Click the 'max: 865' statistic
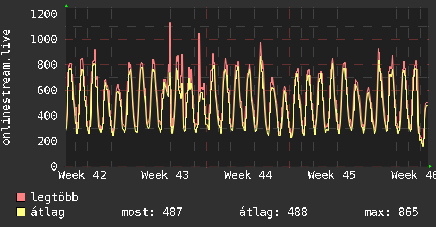 391,212
